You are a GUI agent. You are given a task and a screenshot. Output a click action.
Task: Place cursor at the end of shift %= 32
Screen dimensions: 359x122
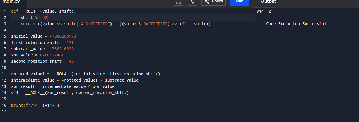coord(47,18)
